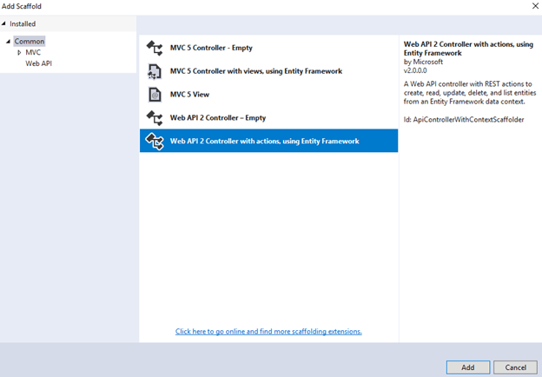Image resolution: width=542 pixels, height=377 pixels.
Task: Select the Web API category
Action: (39, 63)
